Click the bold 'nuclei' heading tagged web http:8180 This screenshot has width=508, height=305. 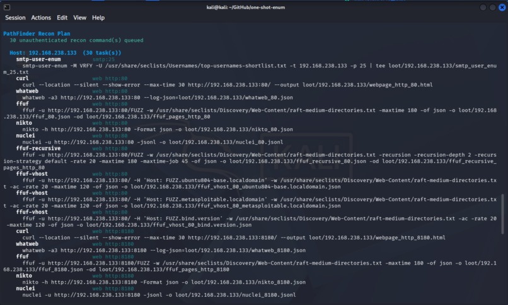coord(25,288)
